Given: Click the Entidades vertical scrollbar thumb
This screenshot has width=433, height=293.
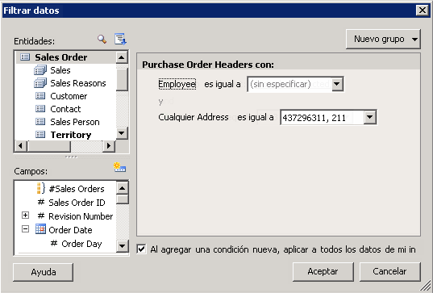Looking at the screenshot, I should [x=122, y=79].
